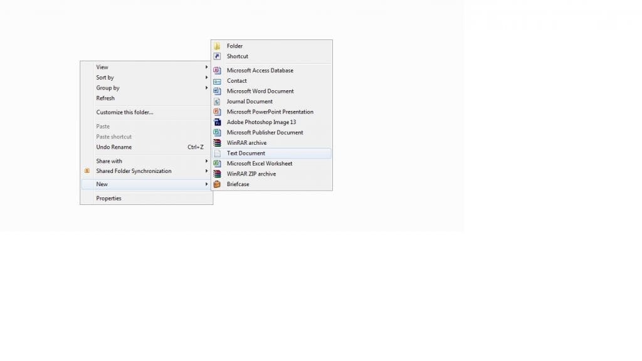Open Properties from the context menu
Screen dimensions: 642x361
click(108, 199)
